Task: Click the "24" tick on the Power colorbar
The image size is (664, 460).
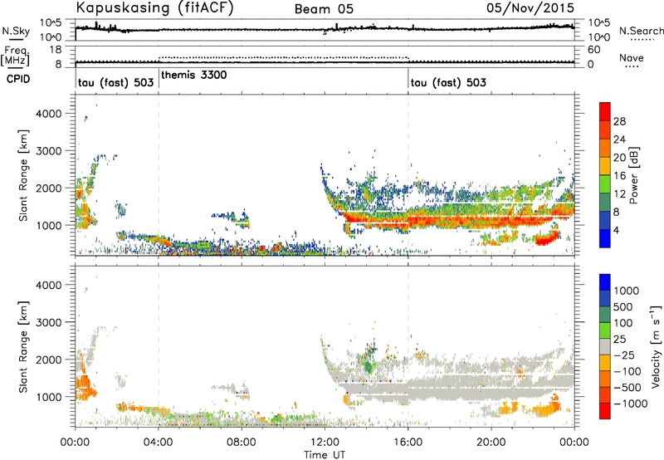Action: 619,139
